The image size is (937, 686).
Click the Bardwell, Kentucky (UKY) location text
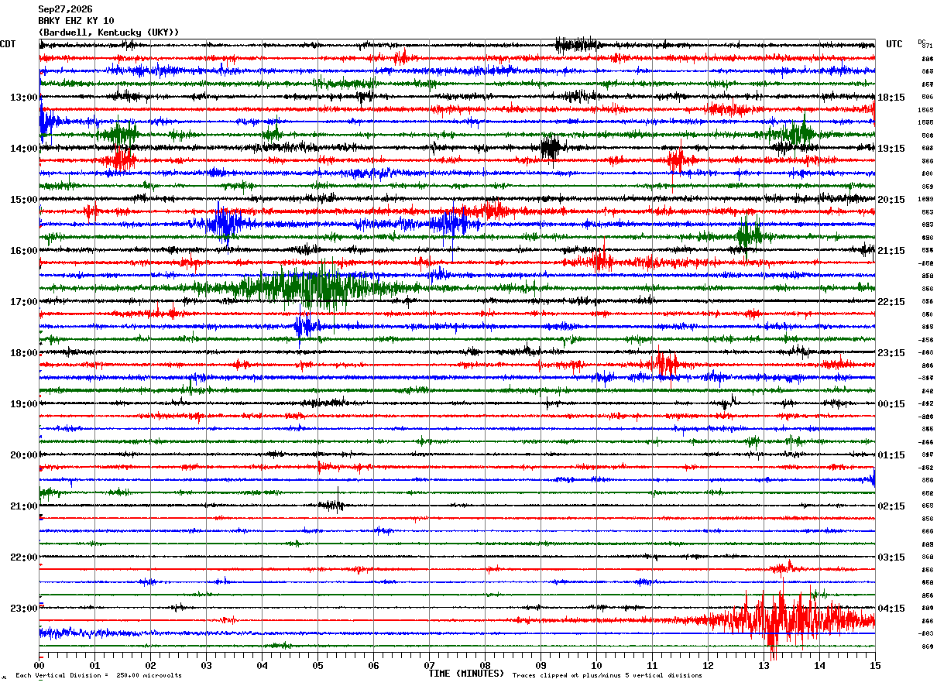[108, 33]
